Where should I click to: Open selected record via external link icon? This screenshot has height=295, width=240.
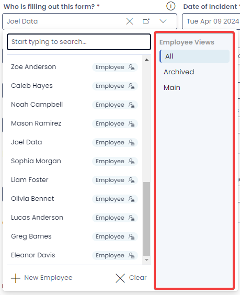point(146,21)
